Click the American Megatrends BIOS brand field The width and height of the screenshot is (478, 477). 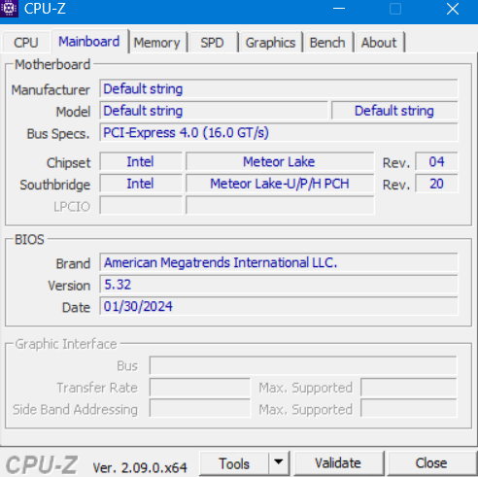[x=279, y=262]
